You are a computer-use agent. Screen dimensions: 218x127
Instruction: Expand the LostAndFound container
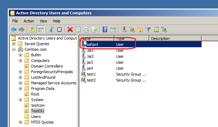[20, 77]
